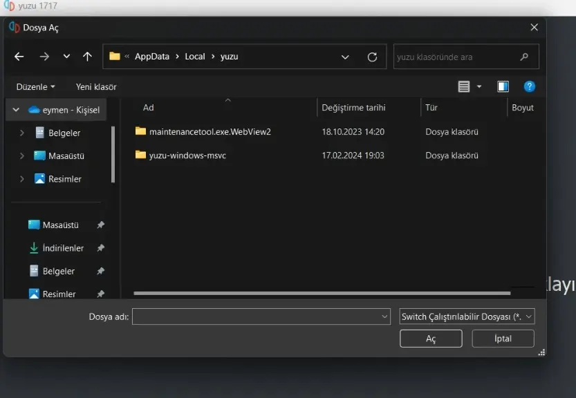Click pin icon next to İndirilenler
The height and width of the screenshot is (398, 576).
tap(101, 248)
